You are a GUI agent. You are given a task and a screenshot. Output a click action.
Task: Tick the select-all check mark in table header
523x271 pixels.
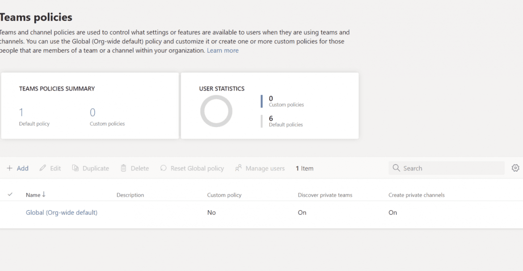10,195
